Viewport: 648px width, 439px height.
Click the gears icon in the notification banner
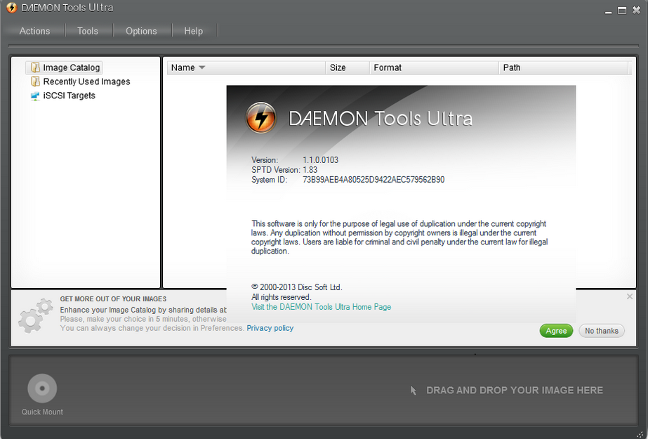pos(36,316)
